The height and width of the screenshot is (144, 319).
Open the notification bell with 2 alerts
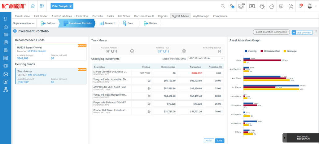coord(300,6)
